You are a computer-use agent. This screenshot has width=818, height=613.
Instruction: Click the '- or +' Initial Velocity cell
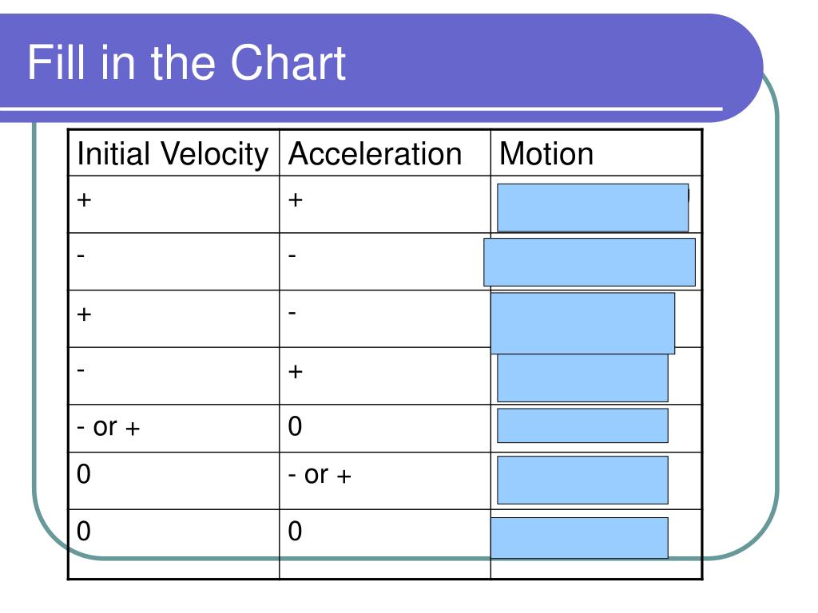(x=173, y=429)
